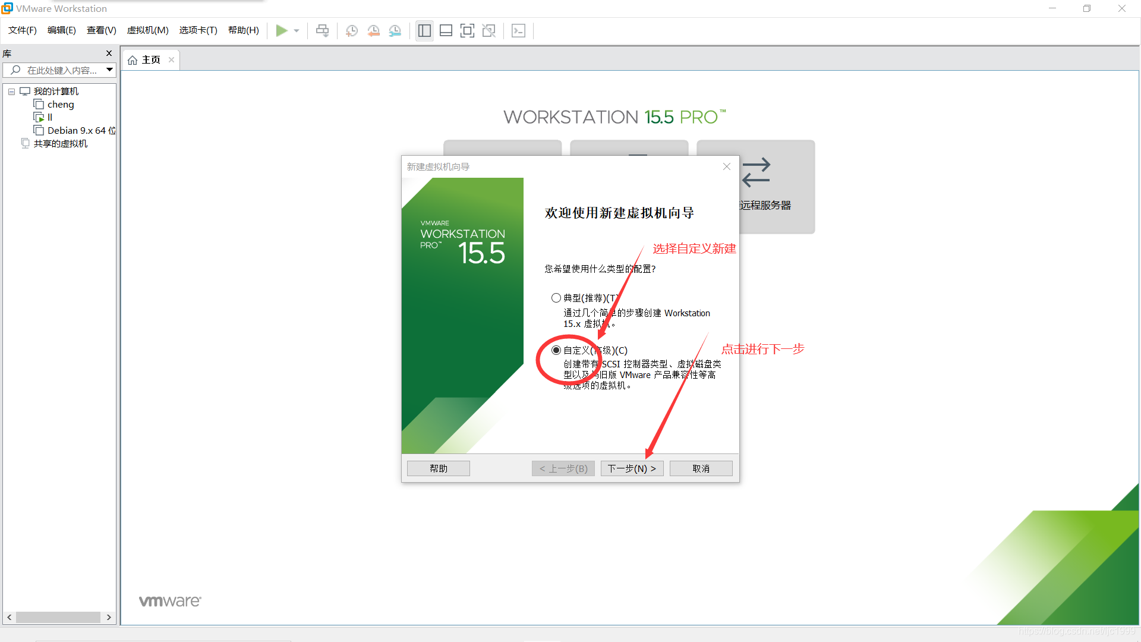Image resolution: width=1141 pixels, height=642 pixels.
Task: Click the search magnifier icon in library
Action: click(16, 70)
